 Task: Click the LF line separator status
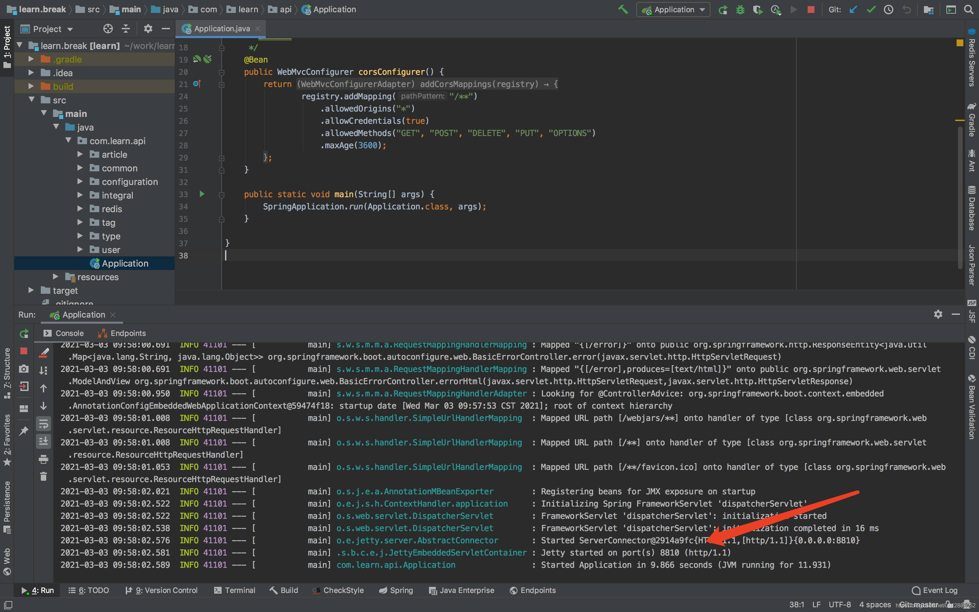(x=817, y=604)
